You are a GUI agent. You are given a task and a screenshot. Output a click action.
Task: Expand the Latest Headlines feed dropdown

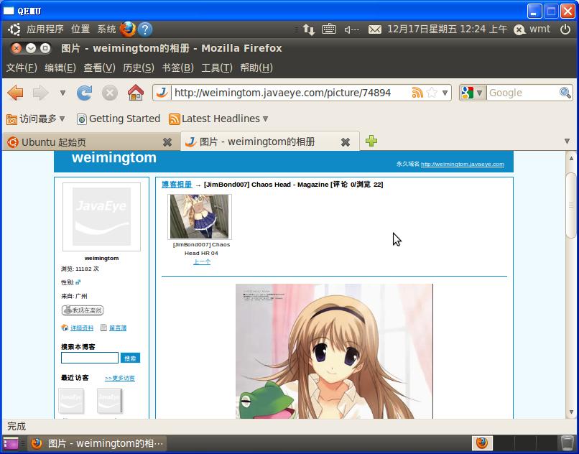tap(266, 119)
